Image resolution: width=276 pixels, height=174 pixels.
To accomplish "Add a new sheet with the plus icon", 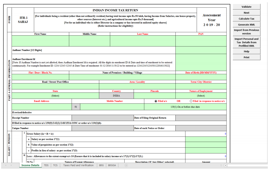I will pos(126,165).
